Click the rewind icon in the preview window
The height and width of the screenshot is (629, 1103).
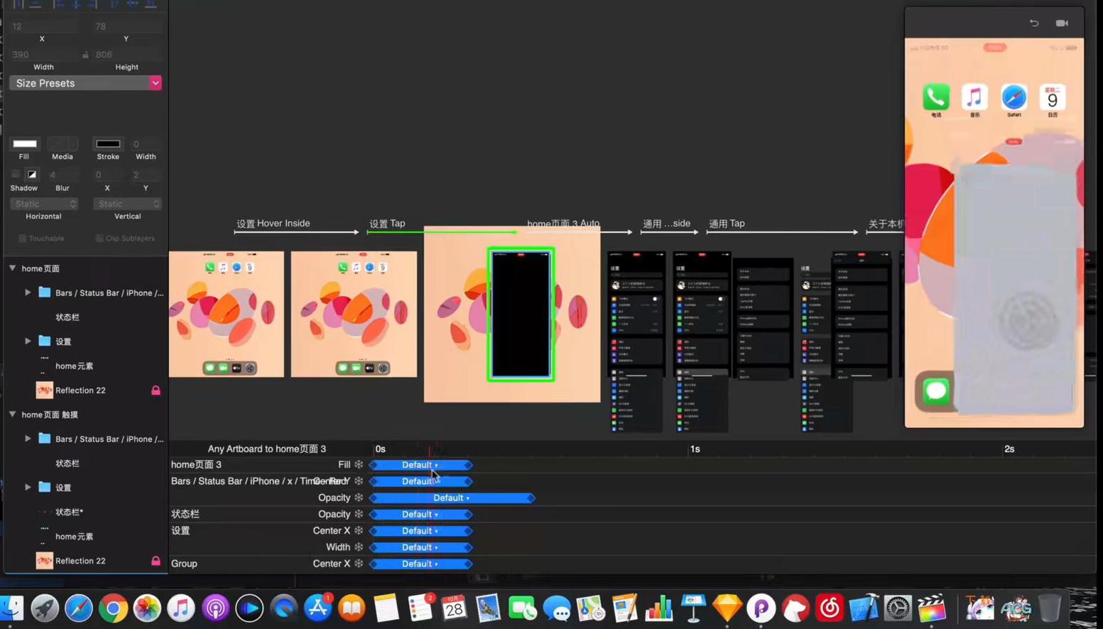coord(1034,23)
